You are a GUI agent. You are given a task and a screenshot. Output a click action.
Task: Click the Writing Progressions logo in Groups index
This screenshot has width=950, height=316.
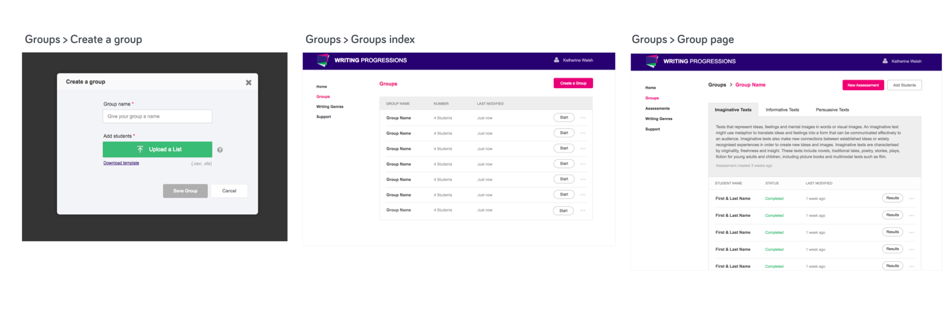pyautogui.click(x=323, y=61)
